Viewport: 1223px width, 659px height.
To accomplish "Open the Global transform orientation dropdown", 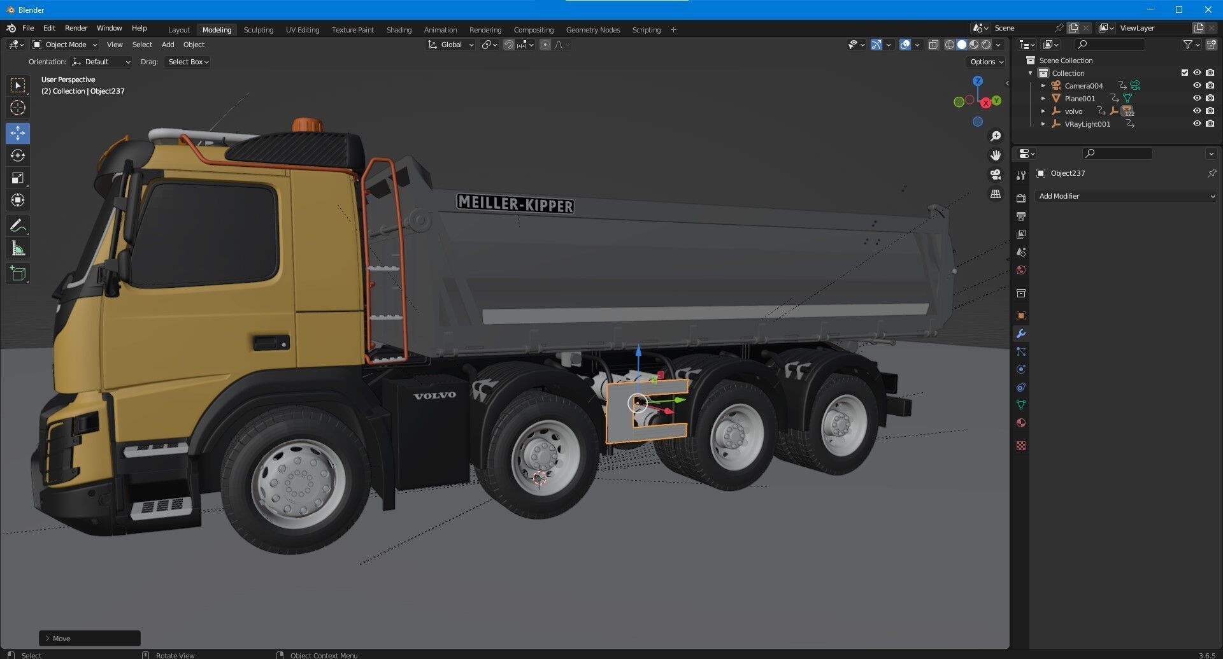I will point(451,45).
